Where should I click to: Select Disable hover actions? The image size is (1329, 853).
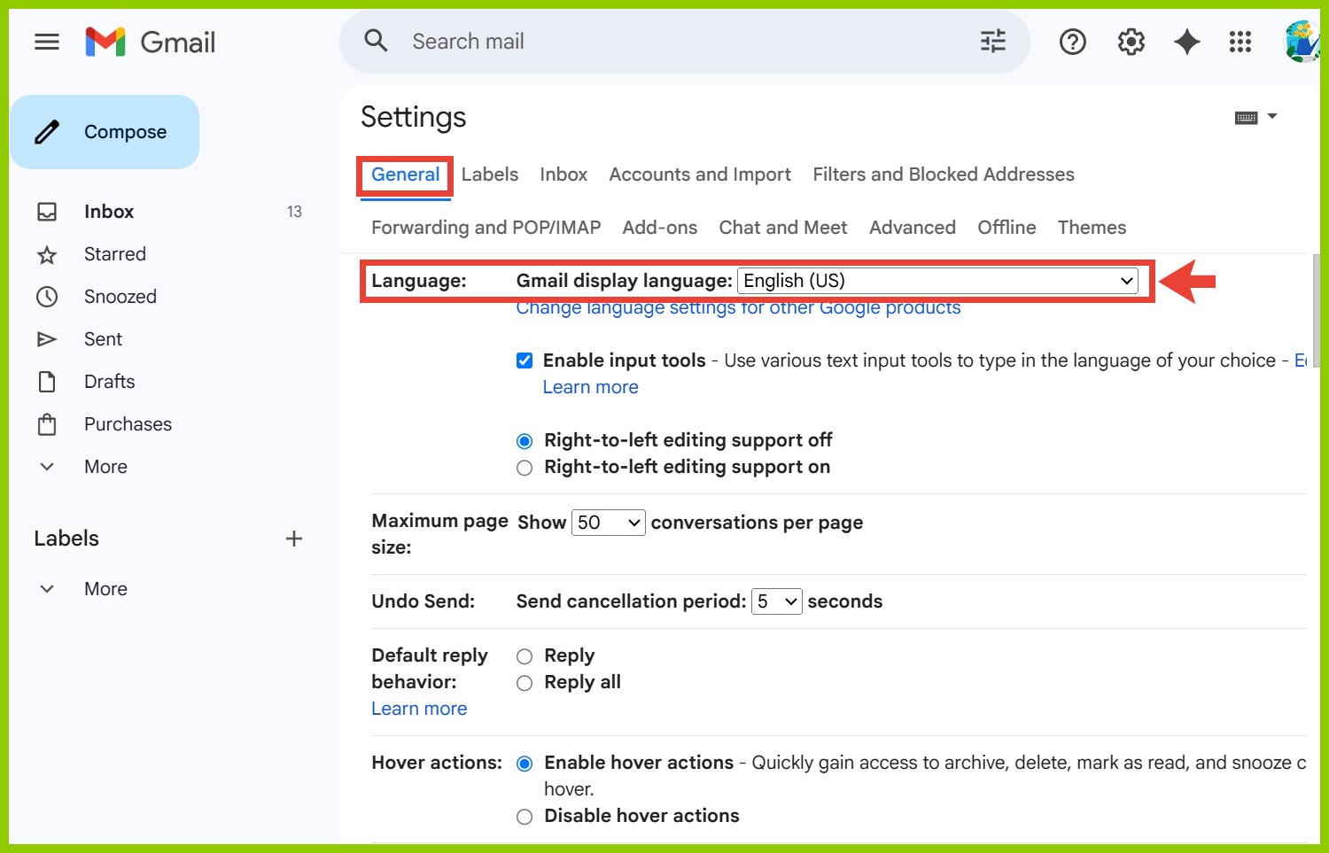525,817
